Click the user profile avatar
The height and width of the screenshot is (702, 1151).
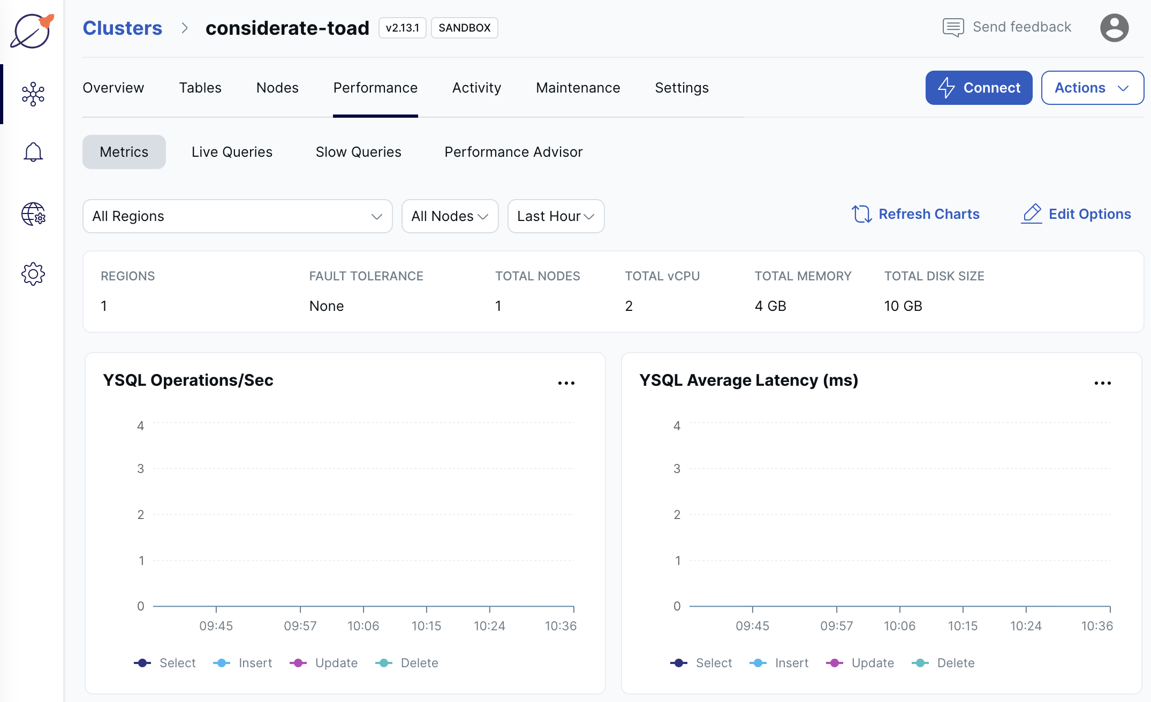click(x=1115, y=28)
